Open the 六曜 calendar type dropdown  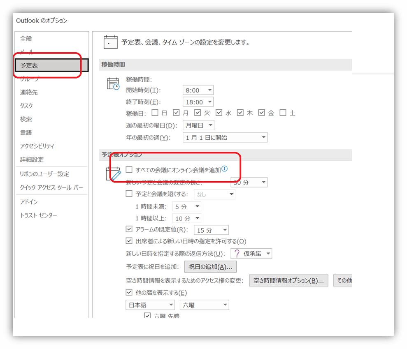coord(205,305)
